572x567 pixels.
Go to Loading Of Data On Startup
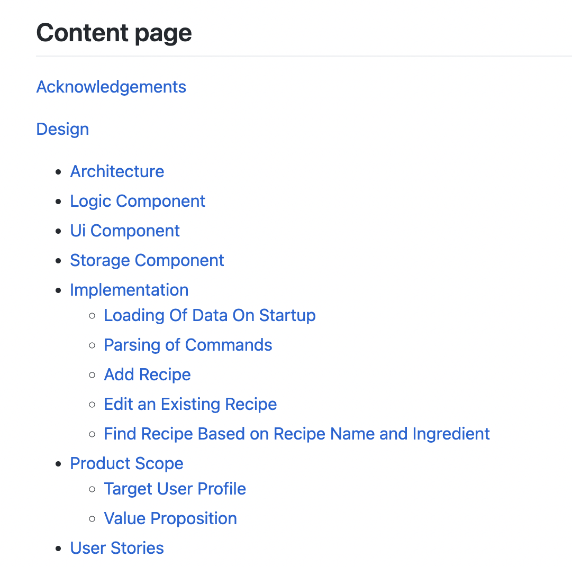coord(210,315)
